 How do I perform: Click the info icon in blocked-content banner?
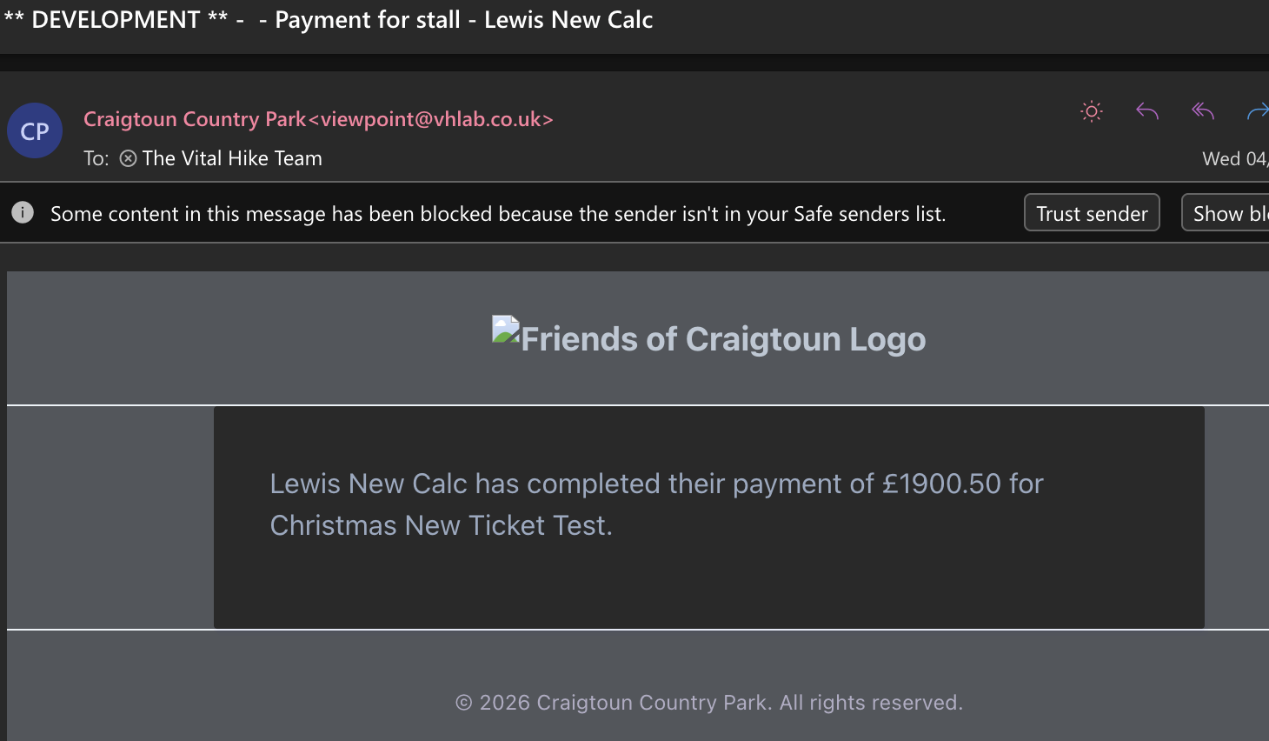click(x=23, y=212)
